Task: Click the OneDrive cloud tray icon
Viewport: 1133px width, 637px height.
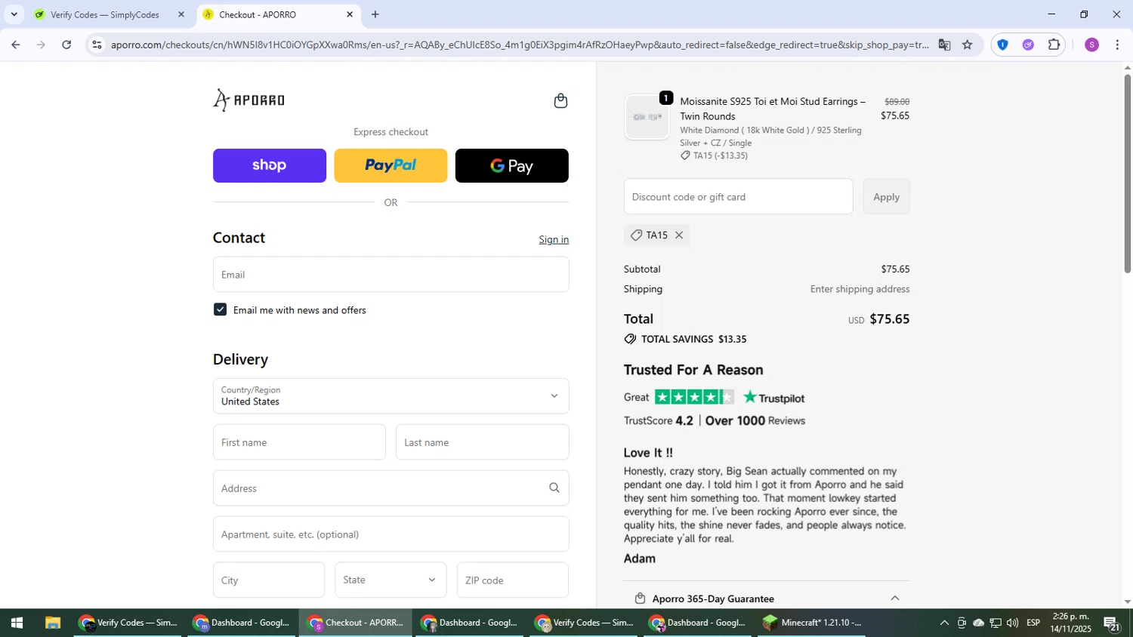Action: click(978, 623)
